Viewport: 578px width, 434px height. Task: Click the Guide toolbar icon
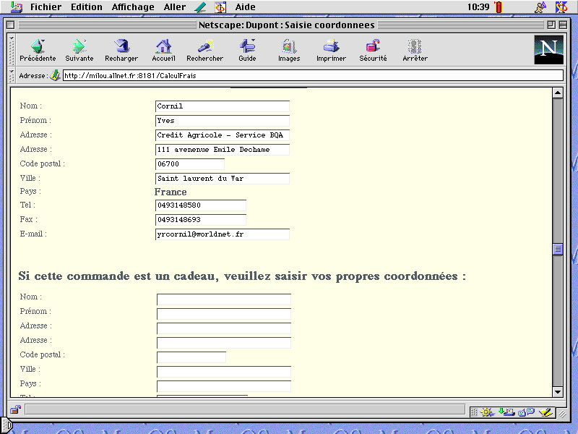tap(247, 46)
